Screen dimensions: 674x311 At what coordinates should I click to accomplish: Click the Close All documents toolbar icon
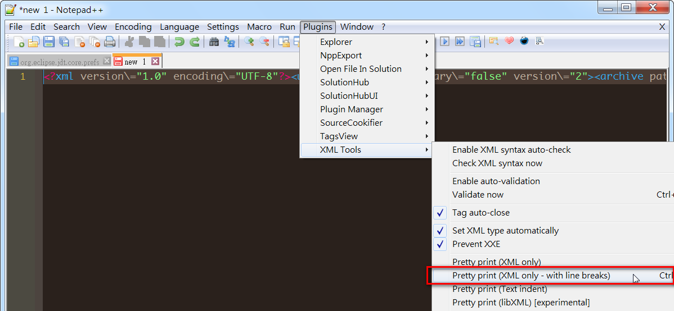click(95, 42)
